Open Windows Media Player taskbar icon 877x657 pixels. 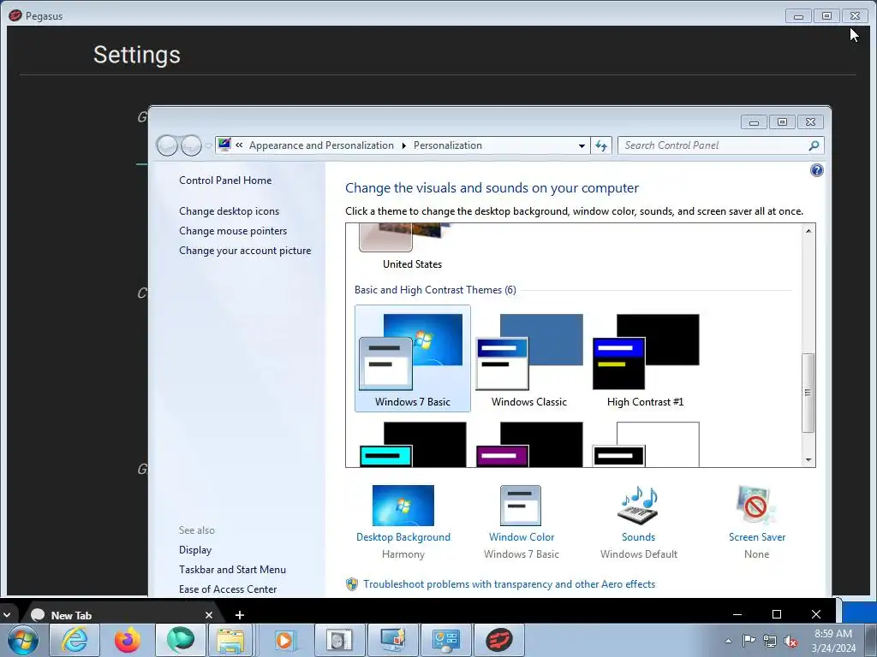tap(284, 640)
